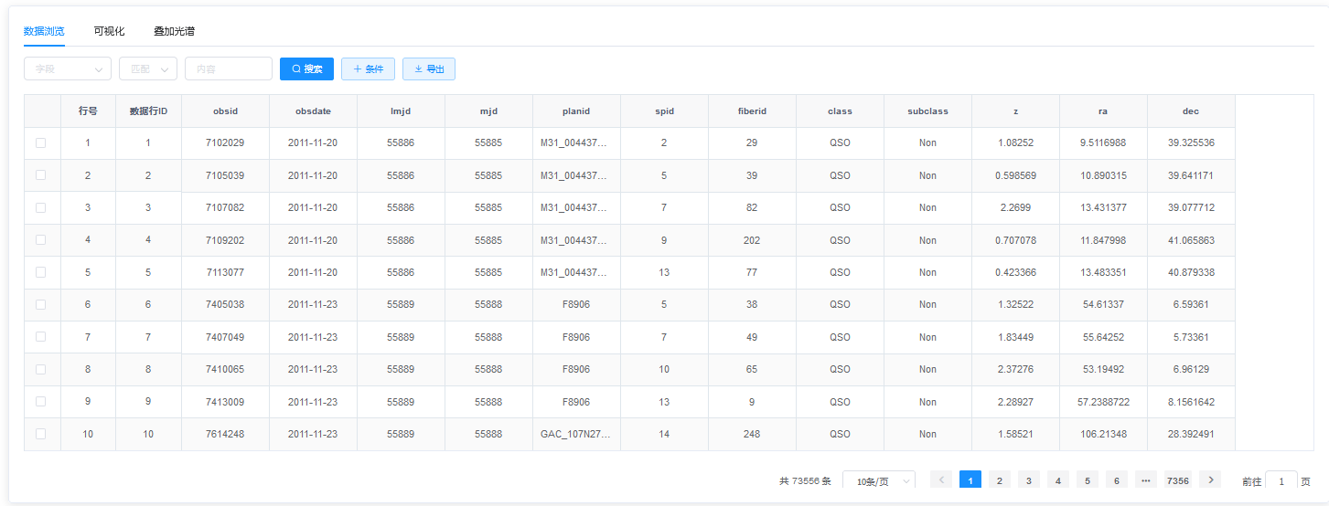1329x506 pixels.
Task: Check the row 10 checkbox
Action: [x=40, y=434]
